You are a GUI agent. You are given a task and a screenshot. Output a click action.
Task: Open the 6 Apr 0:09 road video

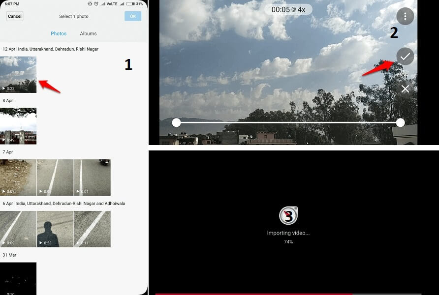click(x=18, y=229)
